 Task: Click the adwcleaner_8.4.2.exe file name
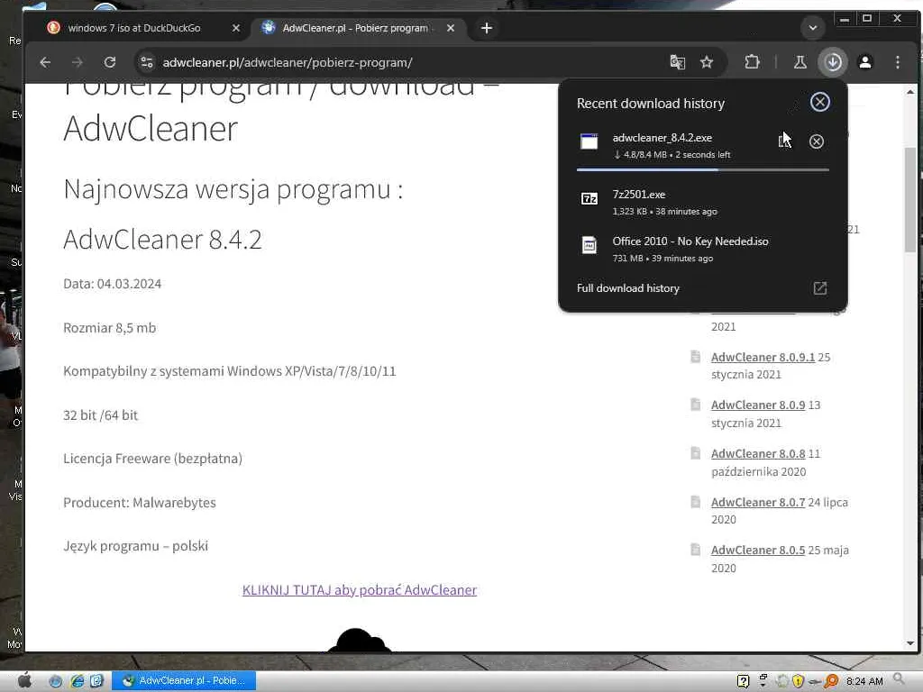(x=663, y=138)
